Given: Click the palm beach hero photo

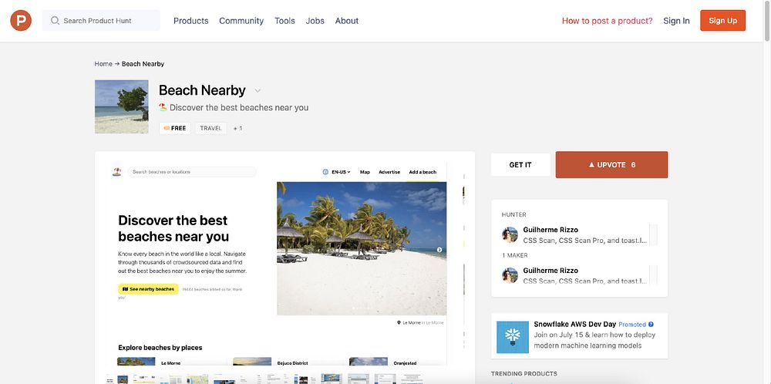Looking at the screenshot, I should (362, 248).
